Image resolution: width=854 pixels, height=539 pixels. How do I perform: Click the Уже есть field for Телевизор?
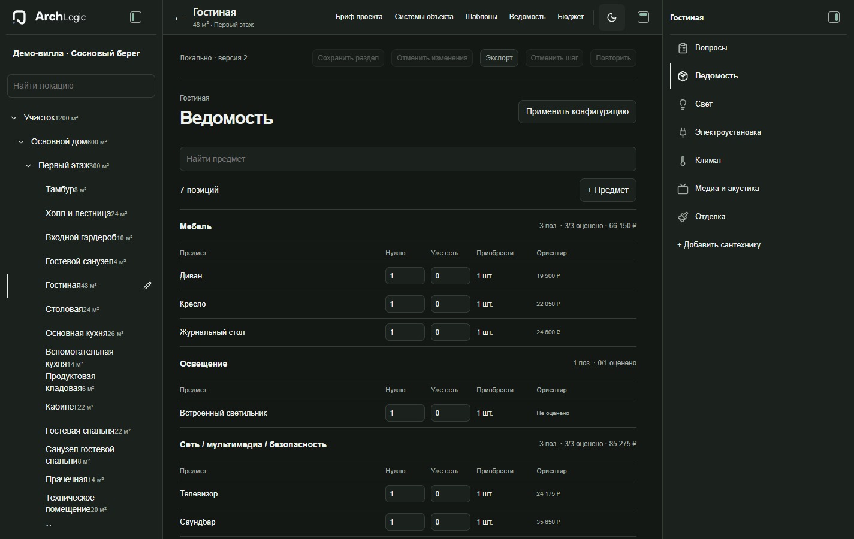[451, 494]
